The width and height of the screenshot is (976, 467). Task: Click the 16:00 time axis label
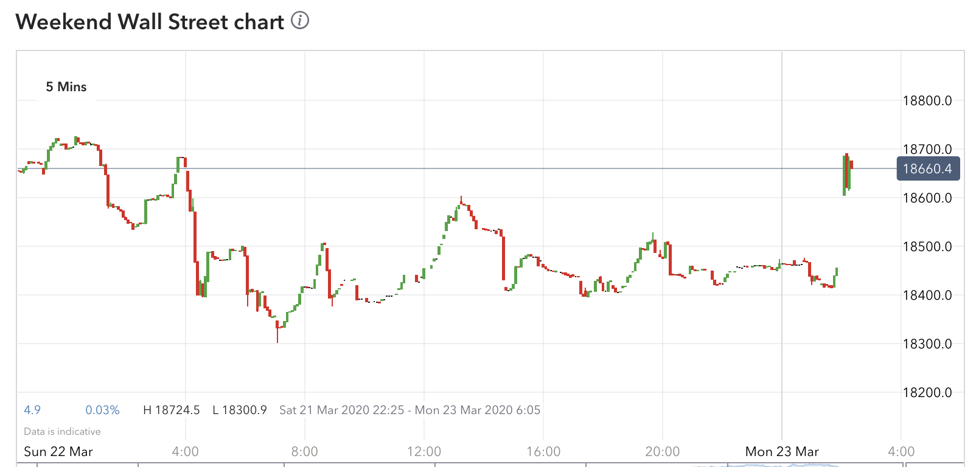coord(543,451)
